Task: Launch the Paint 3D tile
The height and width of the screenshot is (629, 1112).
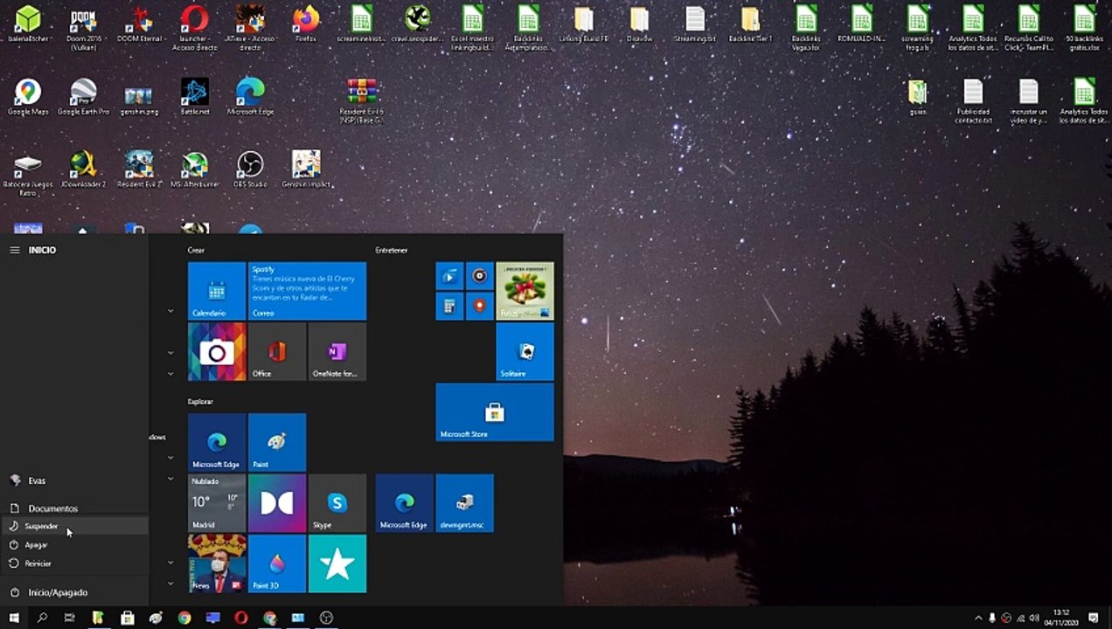Action: pos(277,563)
